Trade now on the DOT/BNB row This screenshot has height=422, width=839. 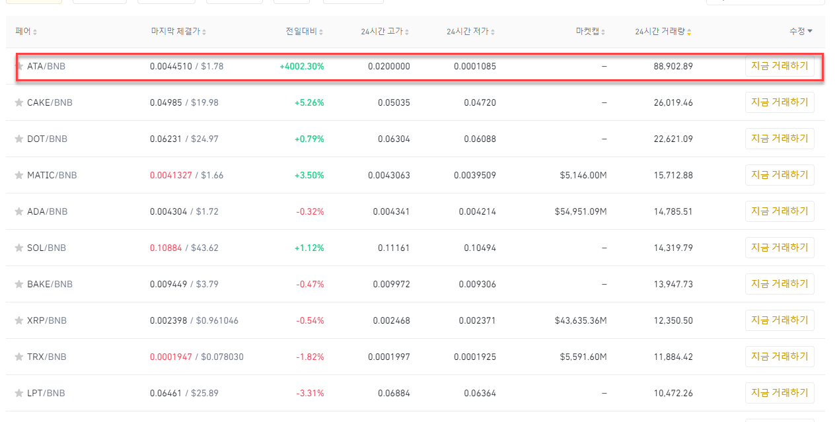(x=780, y=139)
